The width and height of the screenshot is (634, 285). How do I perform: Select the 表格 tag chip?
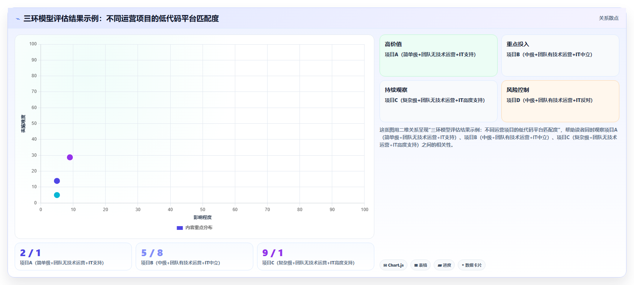(x=421, y=265)
